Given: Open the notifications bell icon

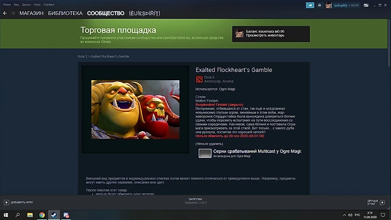Looking at the screenshot, I should 319,5.
